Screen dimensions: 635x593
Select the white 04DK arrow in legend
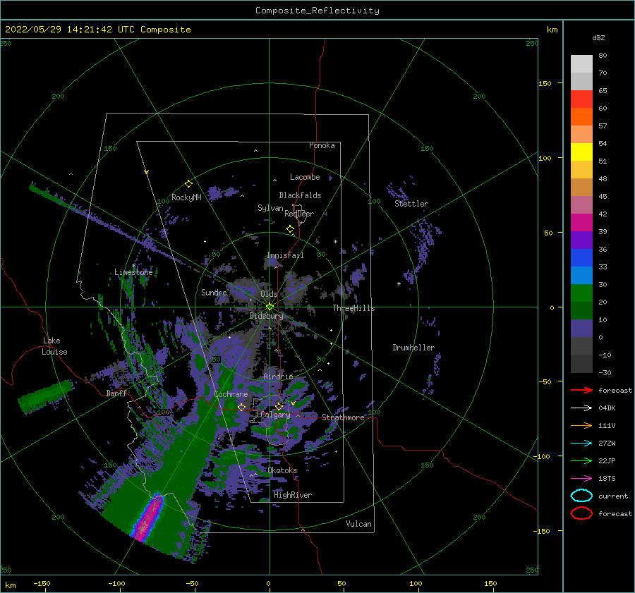[581, 408]
